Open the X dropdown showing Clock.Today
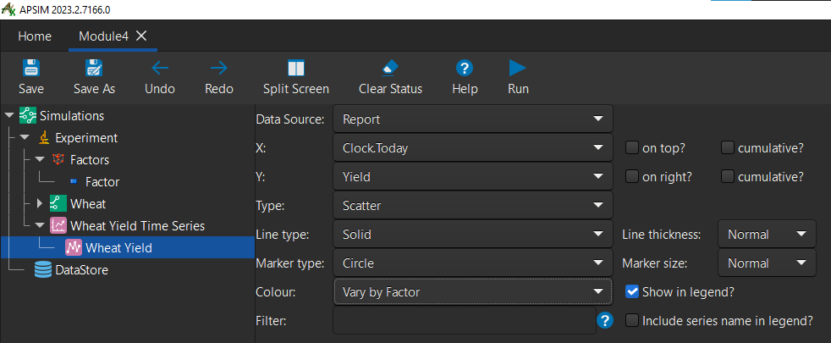 [x=473, y=148]
